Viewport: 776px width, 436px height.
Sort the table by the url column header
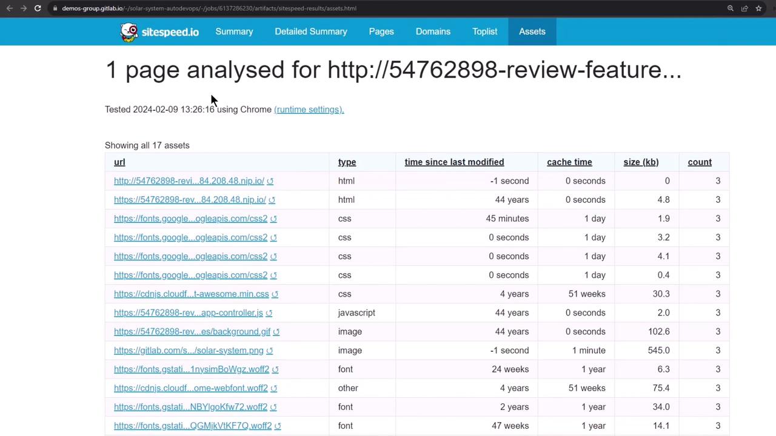119,162
